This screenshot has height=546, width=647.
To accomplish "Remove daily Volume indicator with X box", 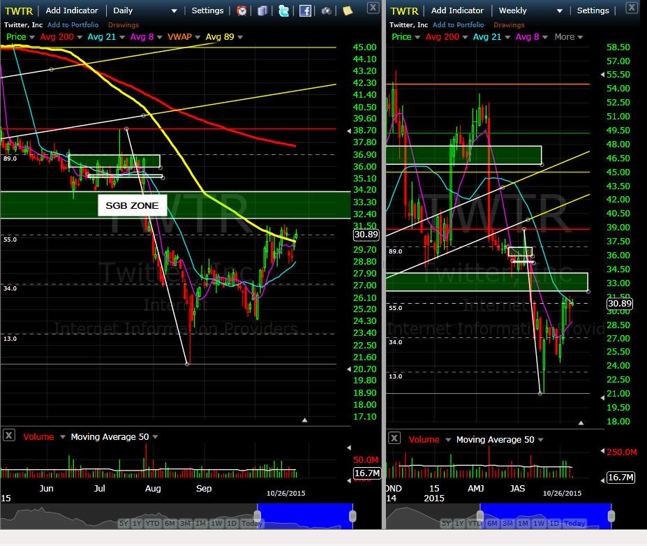I will point(9,435).
